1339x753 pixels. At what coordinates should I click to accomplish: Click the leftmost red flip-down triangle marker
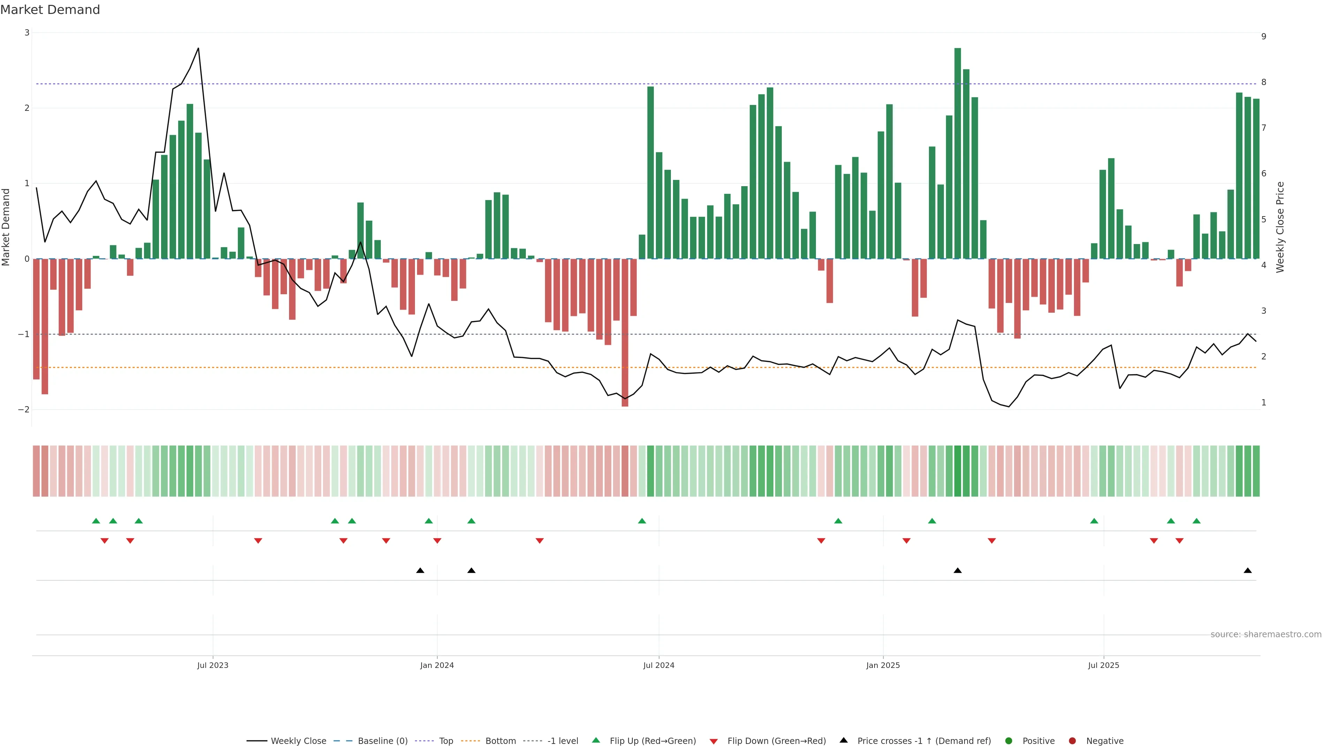pos(105,541)
